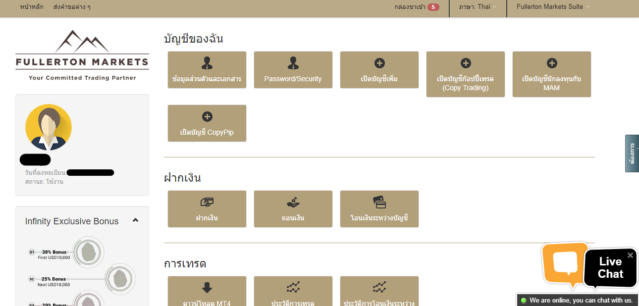
Task: Open กล่องขาเข้า inbox link
Action: [410, 7]
